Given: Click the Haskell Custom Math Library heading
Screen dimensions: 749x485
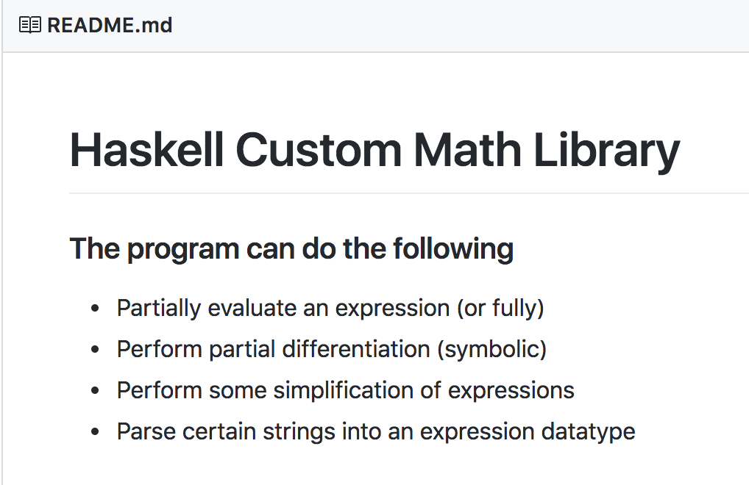Looking at the screenshot, I should (x=374, y=151).
